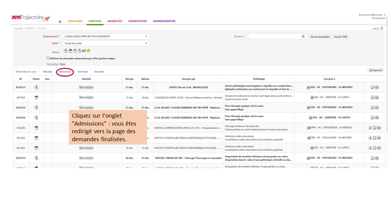Image resolution: width=392 pixels, height=220 pixels.
Task: Check 'Afficher les demandes désactivées' checkbox
Action: 48,58
